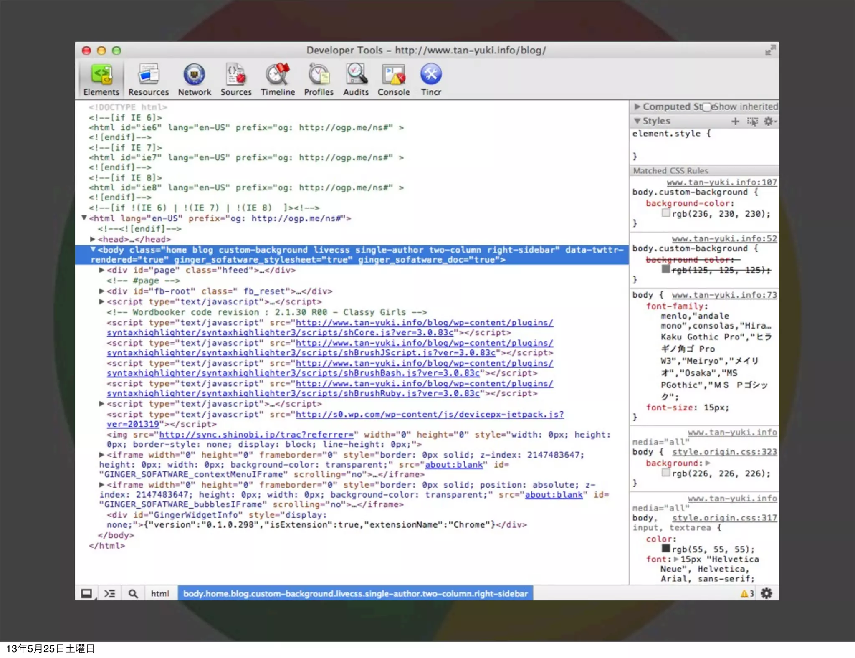
Task: Click the Toggle element state icon in the Styles header
Action: pos(752,121)
